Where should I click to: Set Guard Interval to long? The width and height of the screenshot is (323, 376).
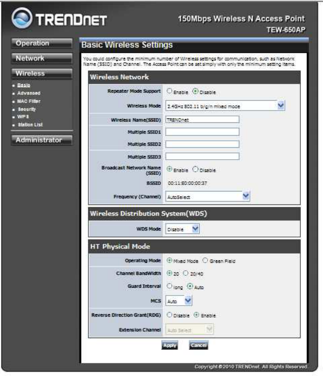coord(169,286)
